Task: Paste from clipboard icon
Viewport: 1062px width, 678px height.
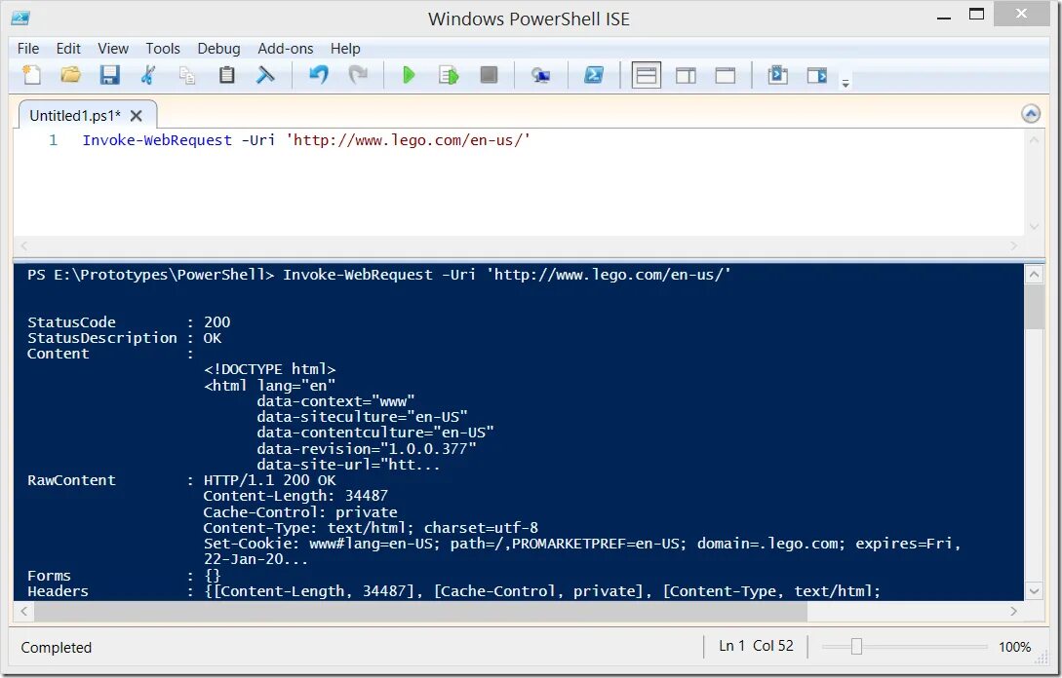Action: point(227,74)
